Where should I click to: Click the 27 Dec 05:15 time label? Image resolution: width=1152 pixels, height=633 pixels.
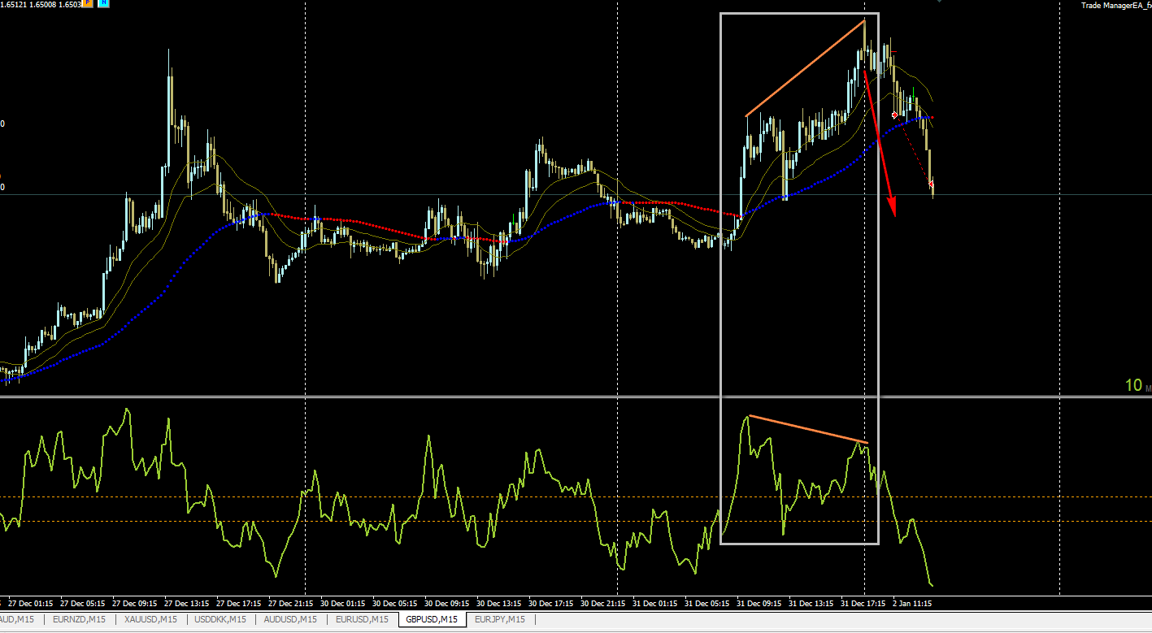(83, 604)
